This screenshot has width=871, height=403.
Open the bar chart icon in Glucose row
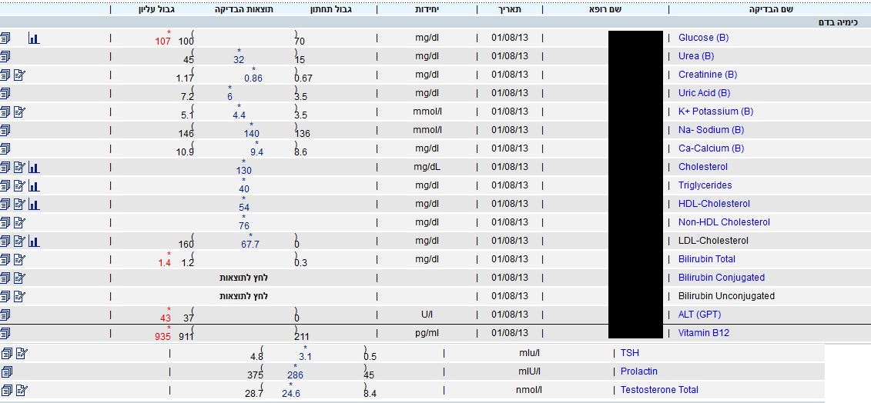click(x=34, y=38)
